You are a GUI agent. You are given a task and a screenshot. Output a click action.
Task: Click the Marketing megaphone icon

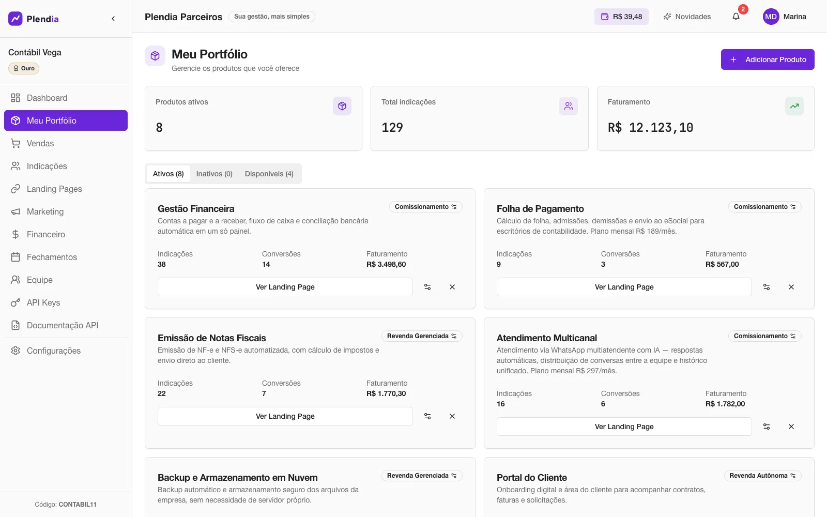[x=16, y=211]
